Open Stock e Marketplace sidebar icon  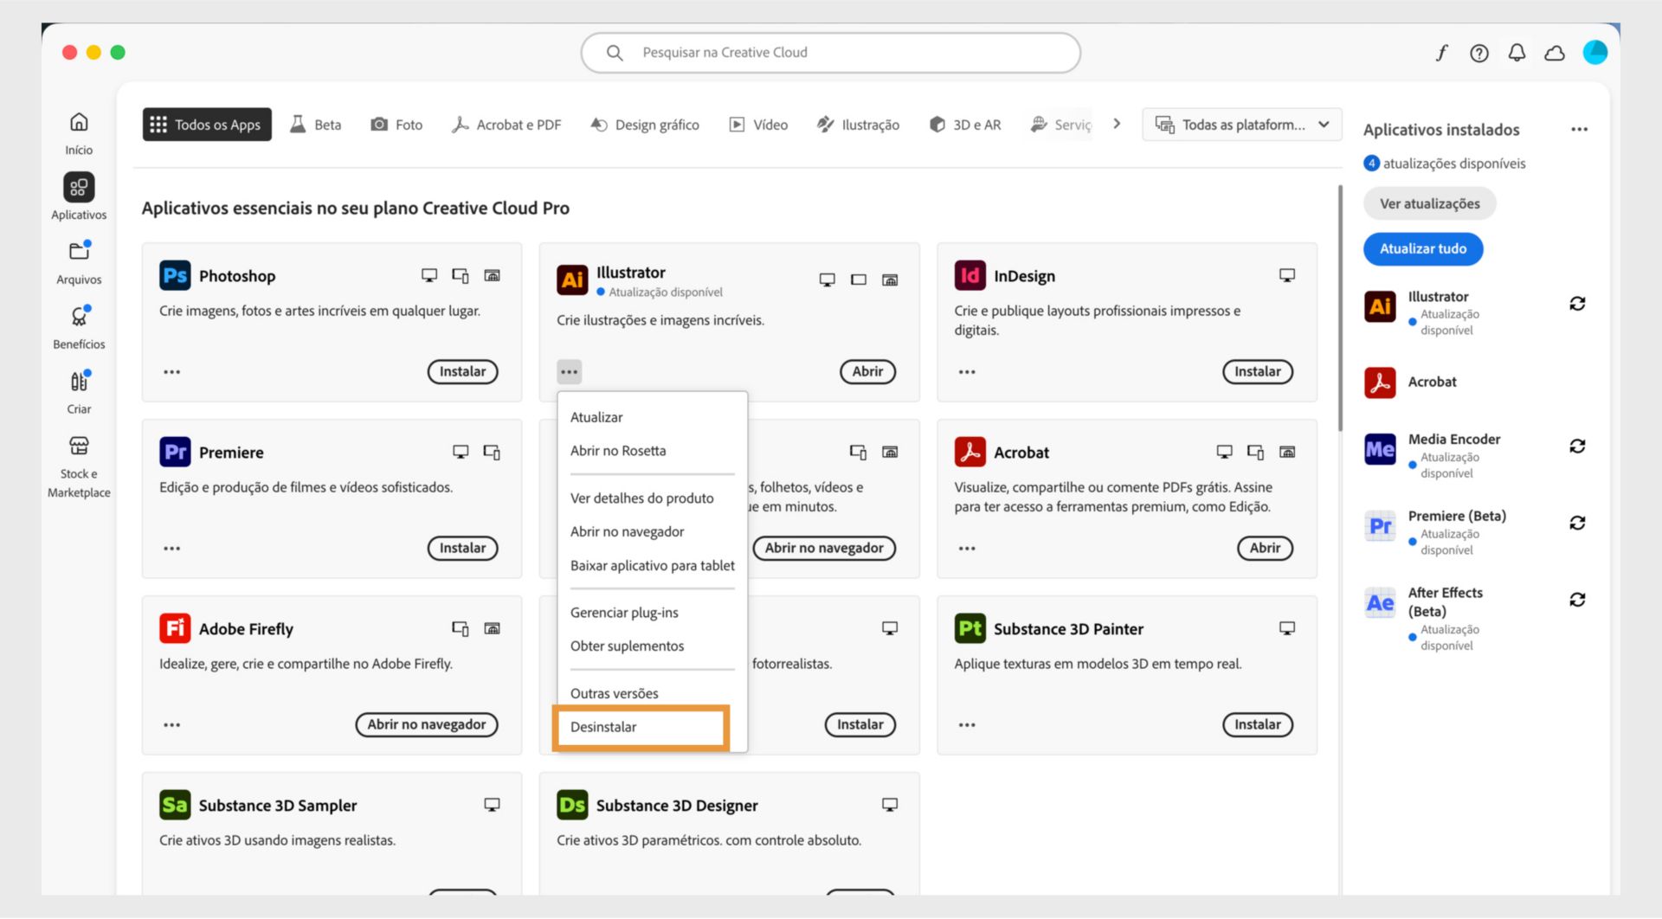(x=79, y=446)
